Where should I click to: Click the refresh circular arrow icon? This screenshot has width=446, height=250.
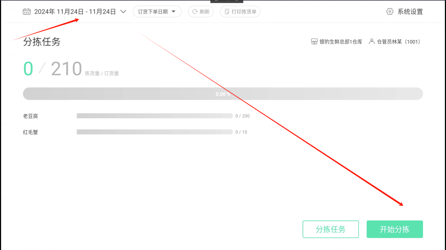pyautogui.click(x=195, y=12)
